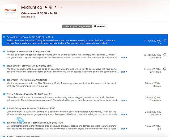
Task: Click Cassy Britton description about debut album 'Donna'
Action: pyautogui.click(x=61, y=42)
